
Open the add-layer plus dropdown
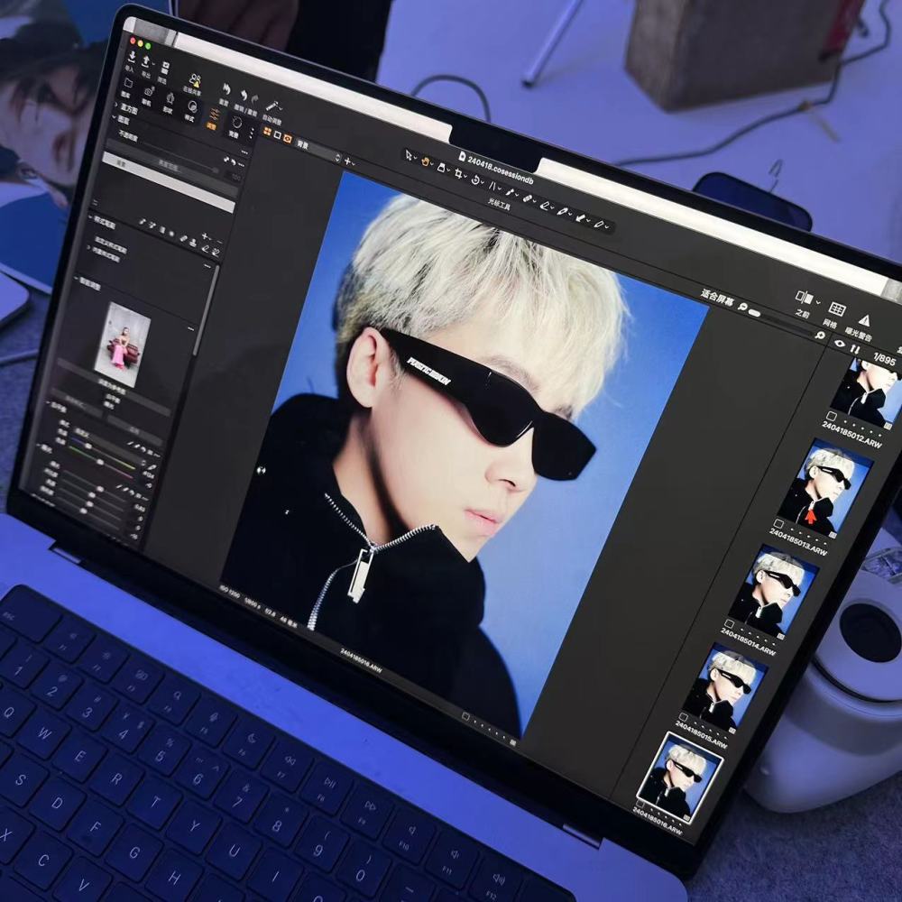click(348, 162)
